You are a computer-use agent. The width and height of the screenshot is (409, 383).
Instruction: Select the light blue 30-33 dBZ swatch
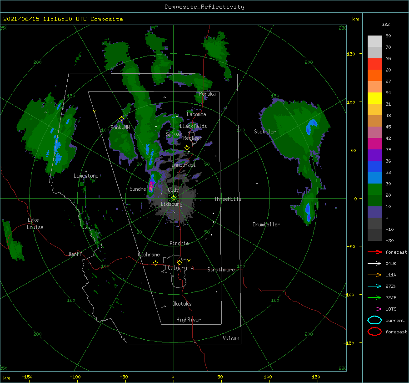pos(374,178)
